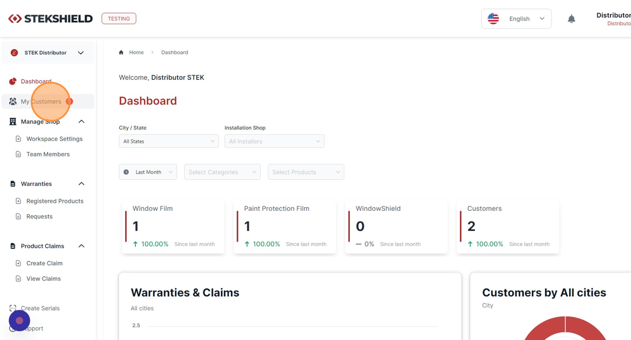Click the Customers by All cities heading

coord(544,293)
